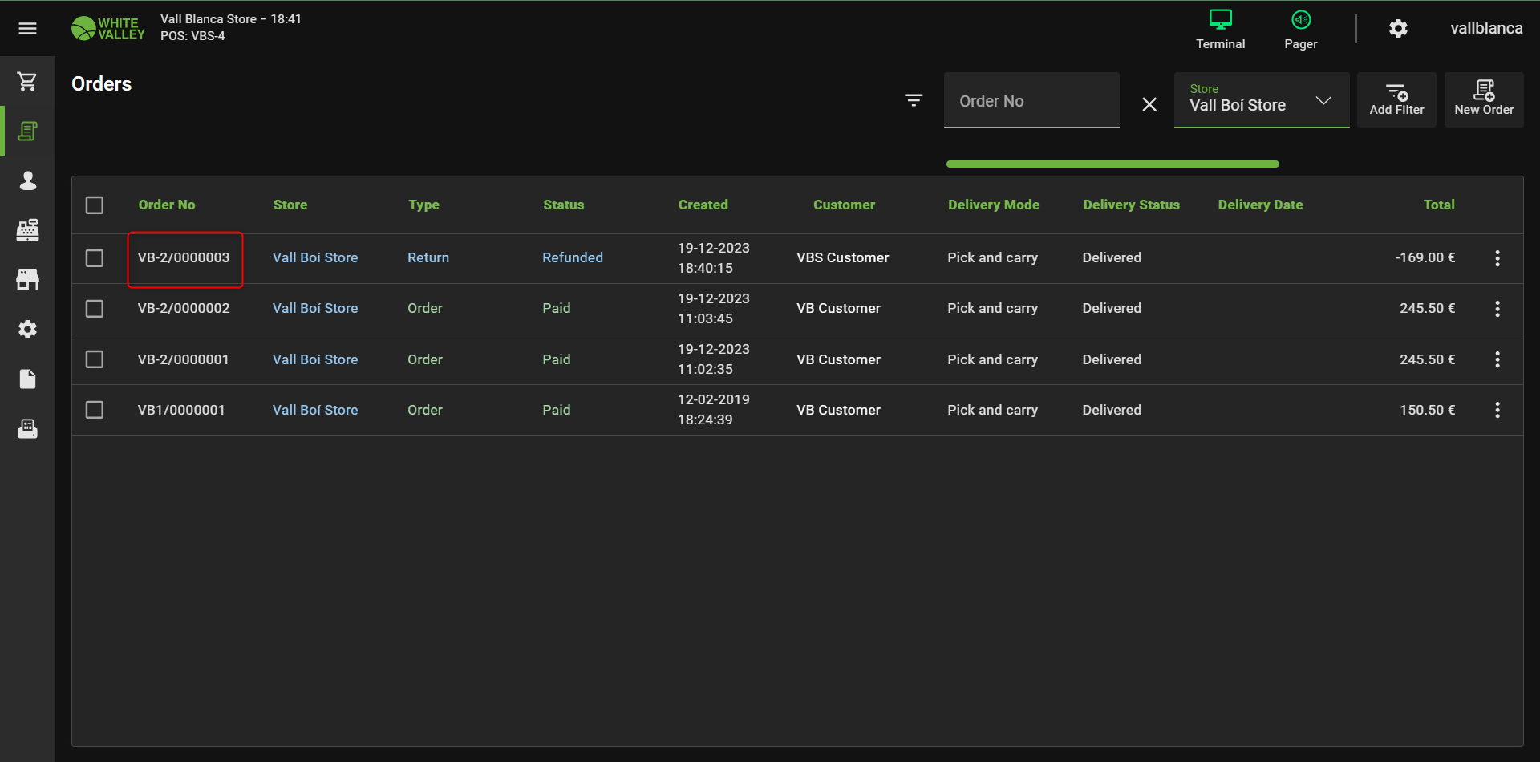The height and width of the screenshot is (762, 1540).
Task: Select checkbox for order VB1/0000001
Action: (95, 410)
